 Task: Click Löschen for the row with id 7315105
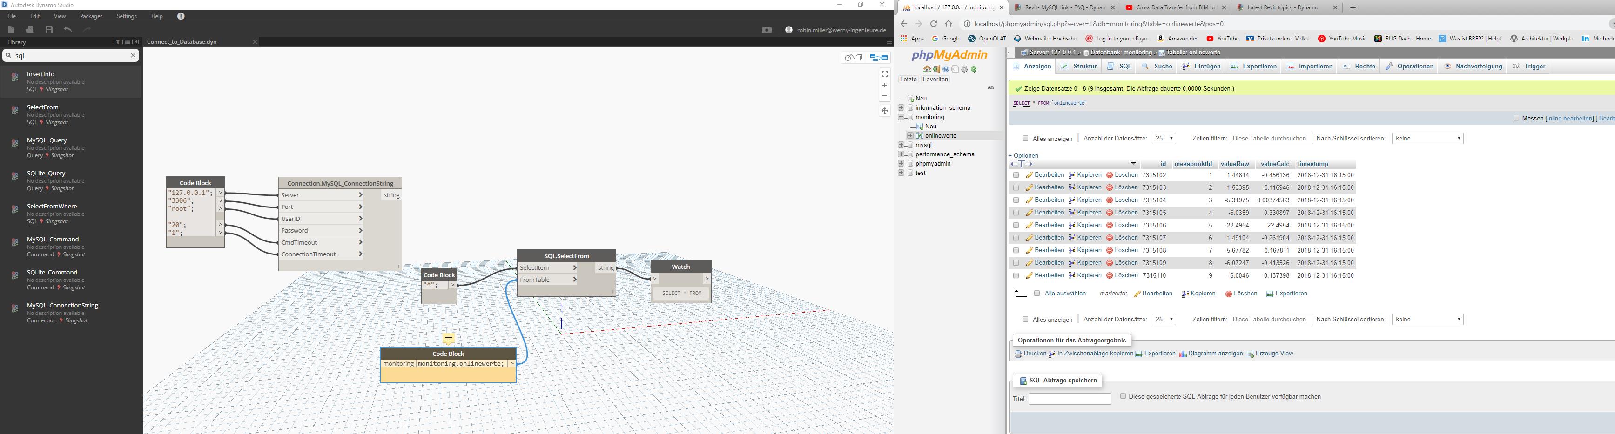tap(1122, 213)
